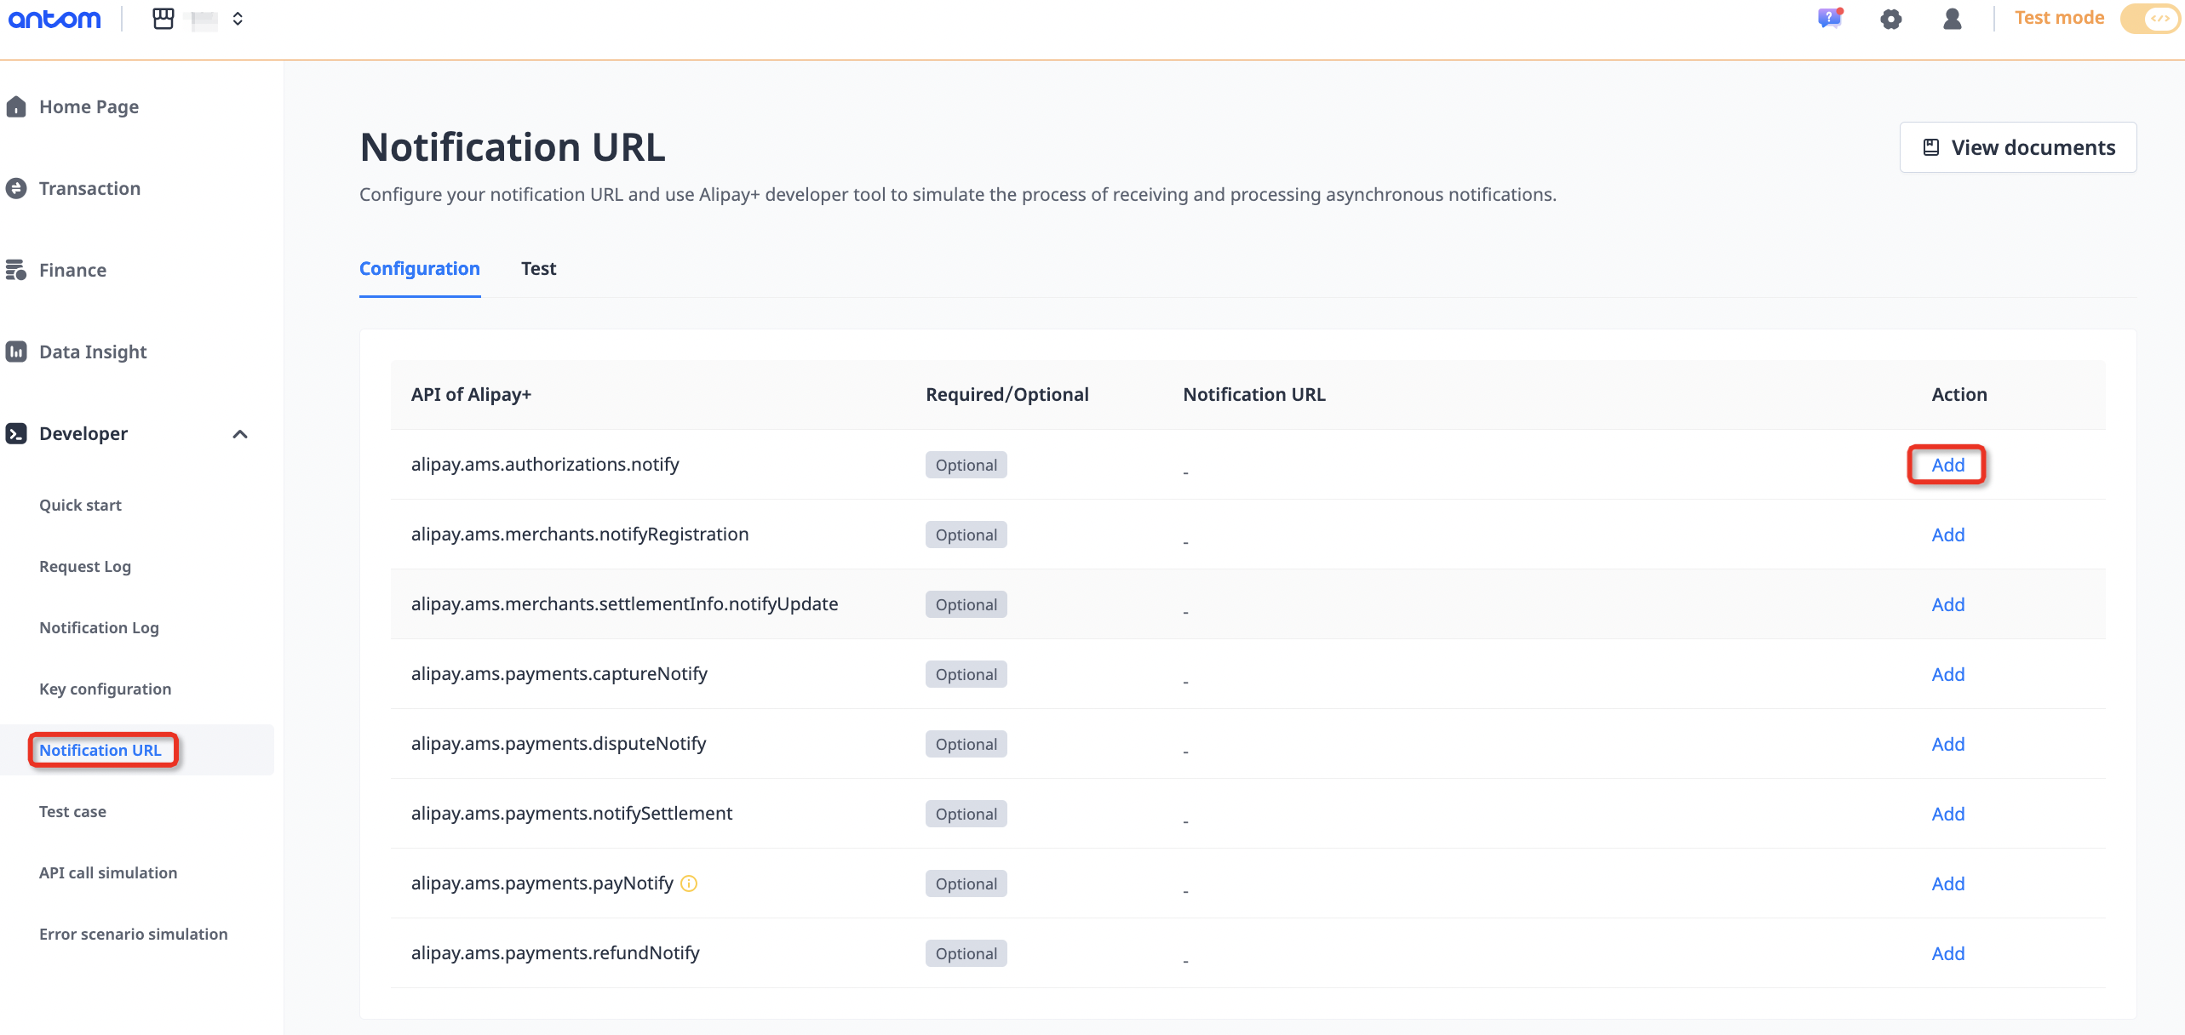Click the Antom logo
This screenshot has height=1035, width=2185.
[x=54, y=19]
